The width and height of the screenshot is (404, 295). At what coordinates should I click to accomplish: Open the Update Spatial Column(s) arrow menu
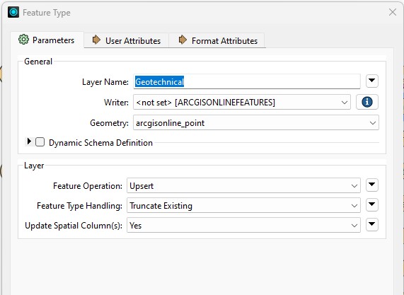(x=371, y=225)
